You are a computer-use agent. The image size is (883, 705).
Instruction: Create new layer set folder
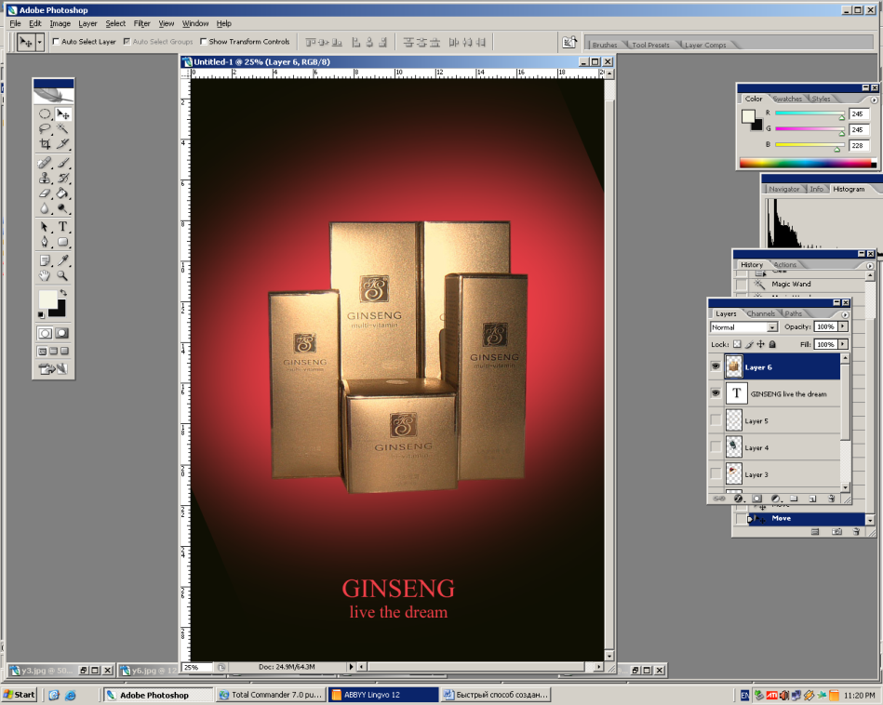point(794,499)
